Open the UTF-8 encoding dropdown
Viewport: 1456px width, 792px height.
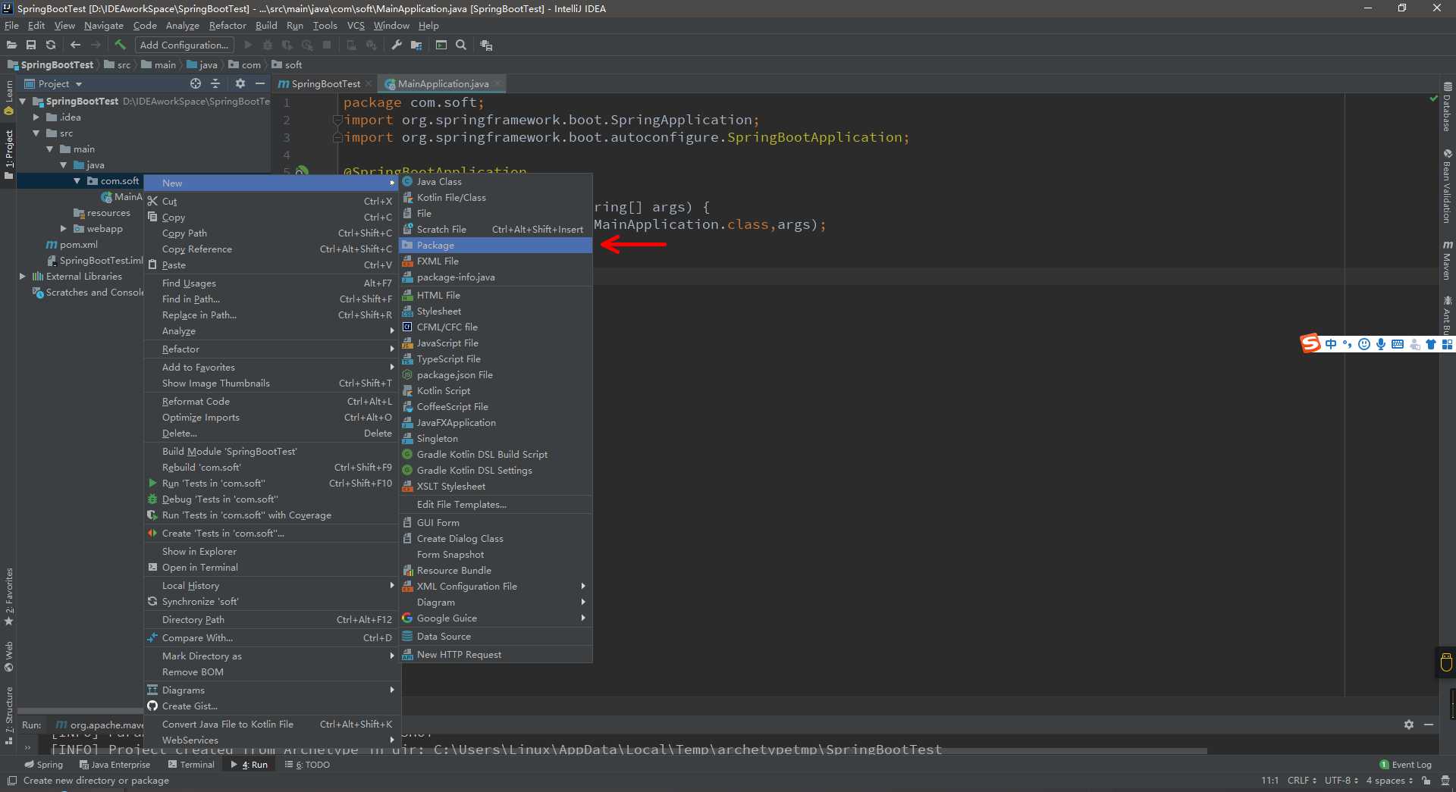coord(1341,781)
